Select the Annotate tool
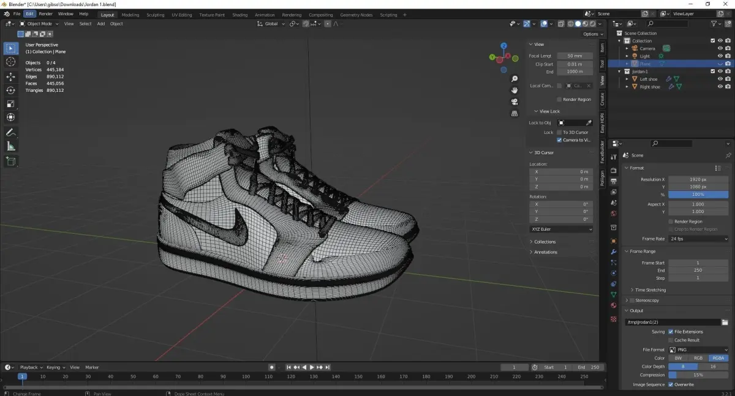735x396 pixels. pos(11,132)
